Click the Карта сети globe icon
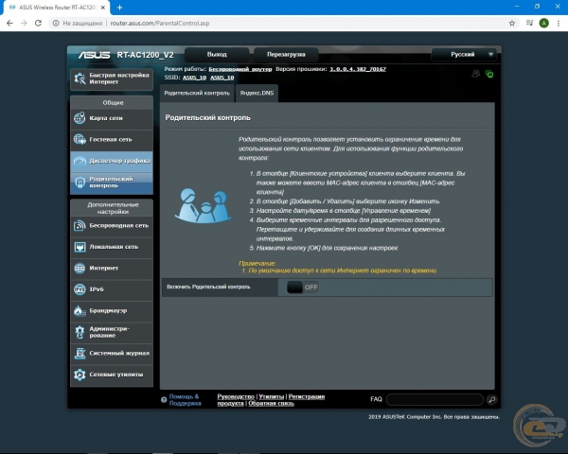 tap(80, 118)
